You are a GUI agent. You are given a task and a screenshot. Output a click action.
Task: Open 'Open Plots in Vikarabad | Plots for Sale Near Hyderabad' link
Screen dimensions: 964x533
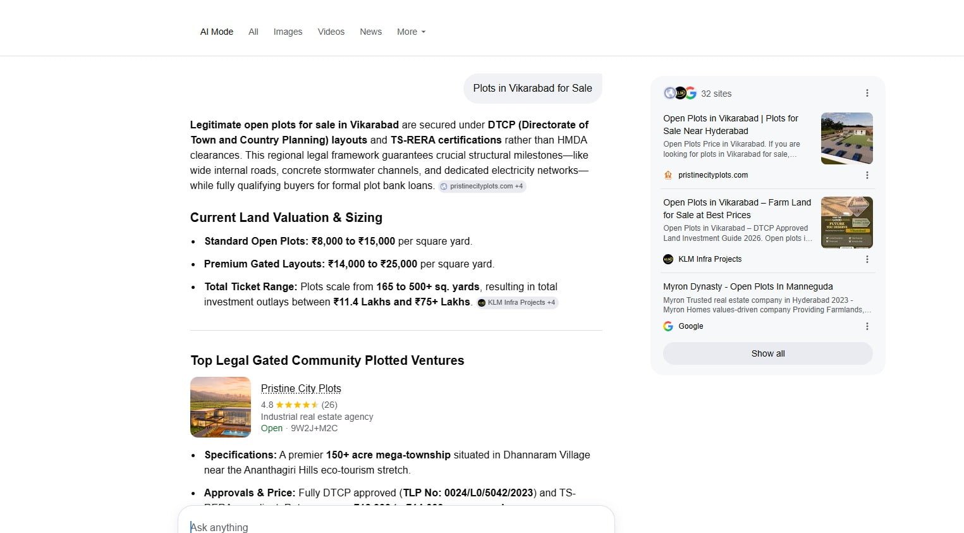pos(731,125)
